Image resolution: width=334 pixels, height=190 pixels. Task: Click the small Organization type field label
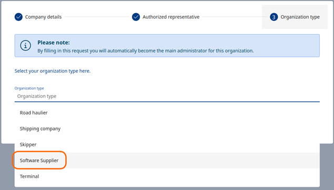(29, 88)
